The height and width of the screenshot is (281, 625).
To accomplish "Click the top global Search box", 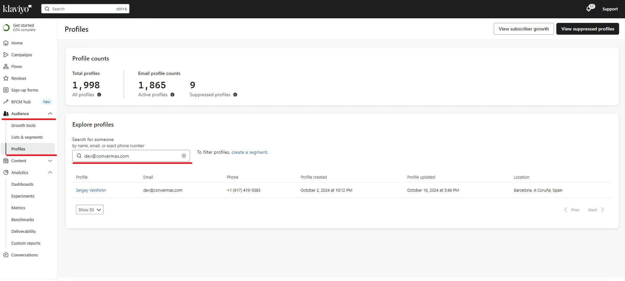I will (85, 9).
